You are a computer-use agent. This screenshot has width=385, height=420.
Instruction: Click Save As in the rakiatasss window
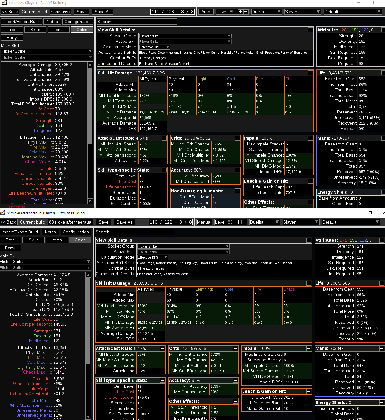(103, 12)
